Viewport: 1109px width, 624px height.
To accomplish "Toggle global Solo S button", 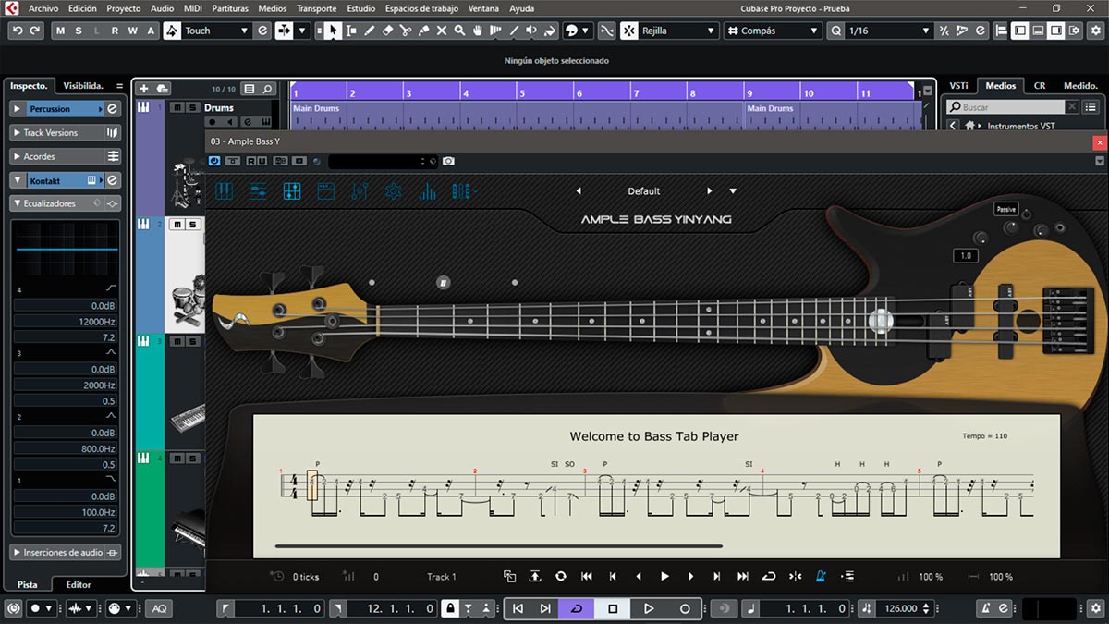I will (x=79, y=31).
